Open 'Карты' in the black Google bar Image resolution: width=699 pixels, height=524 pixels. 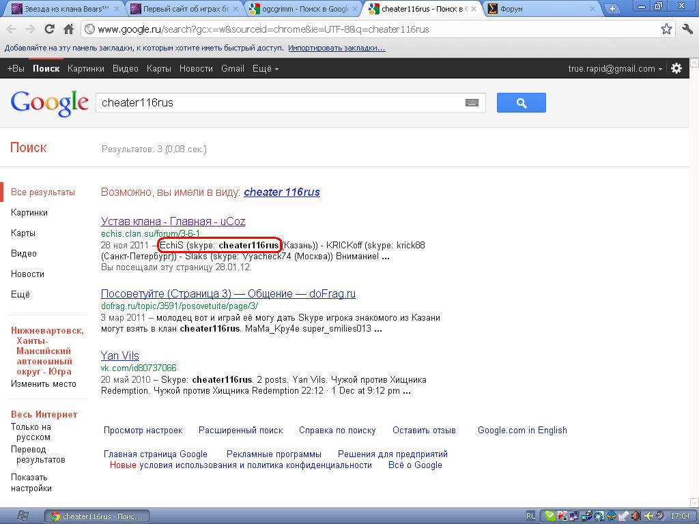158,69
